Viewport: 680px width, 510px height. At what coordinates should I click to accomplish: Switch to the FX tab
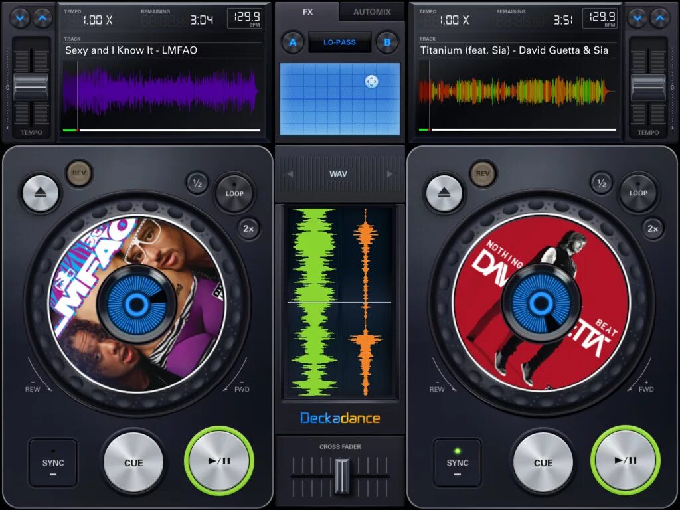tap(307, 12)
